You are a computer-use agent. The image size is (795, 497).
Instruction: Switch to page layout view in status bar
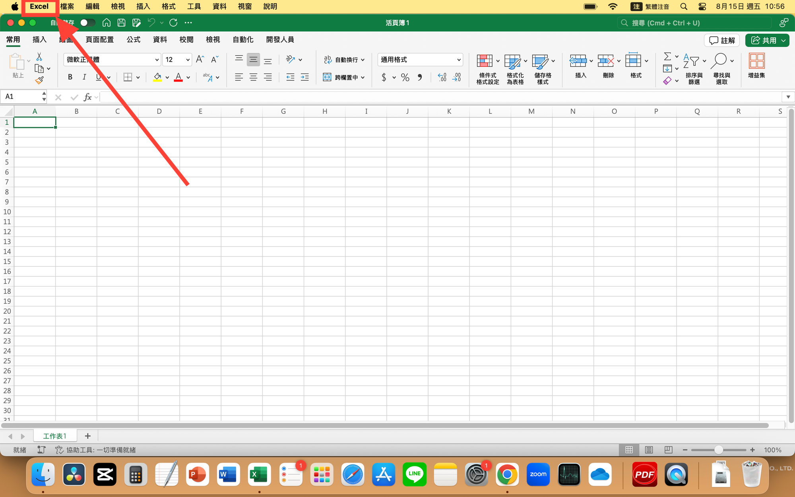coord(649,450)
